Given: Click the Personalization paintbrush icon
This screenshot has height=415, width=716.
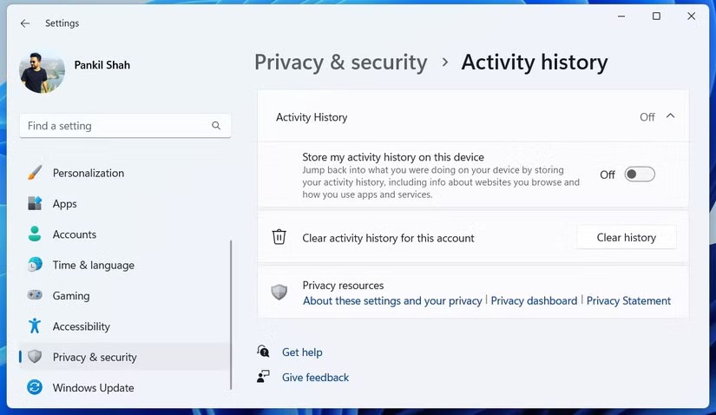Looking at the screenshot, I should [x=35, y=173].
